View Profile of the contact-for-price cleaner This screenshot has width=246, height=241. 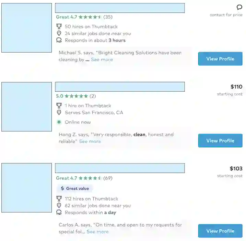coord(220,59)
